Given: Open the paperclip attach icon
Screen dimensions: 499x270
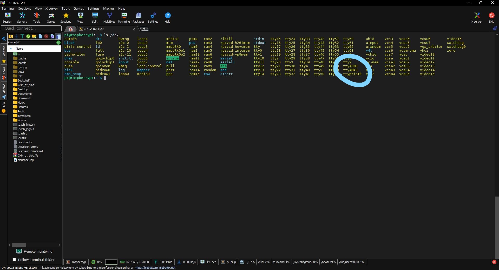Looking at the screenshot, I should pos(495,28).
